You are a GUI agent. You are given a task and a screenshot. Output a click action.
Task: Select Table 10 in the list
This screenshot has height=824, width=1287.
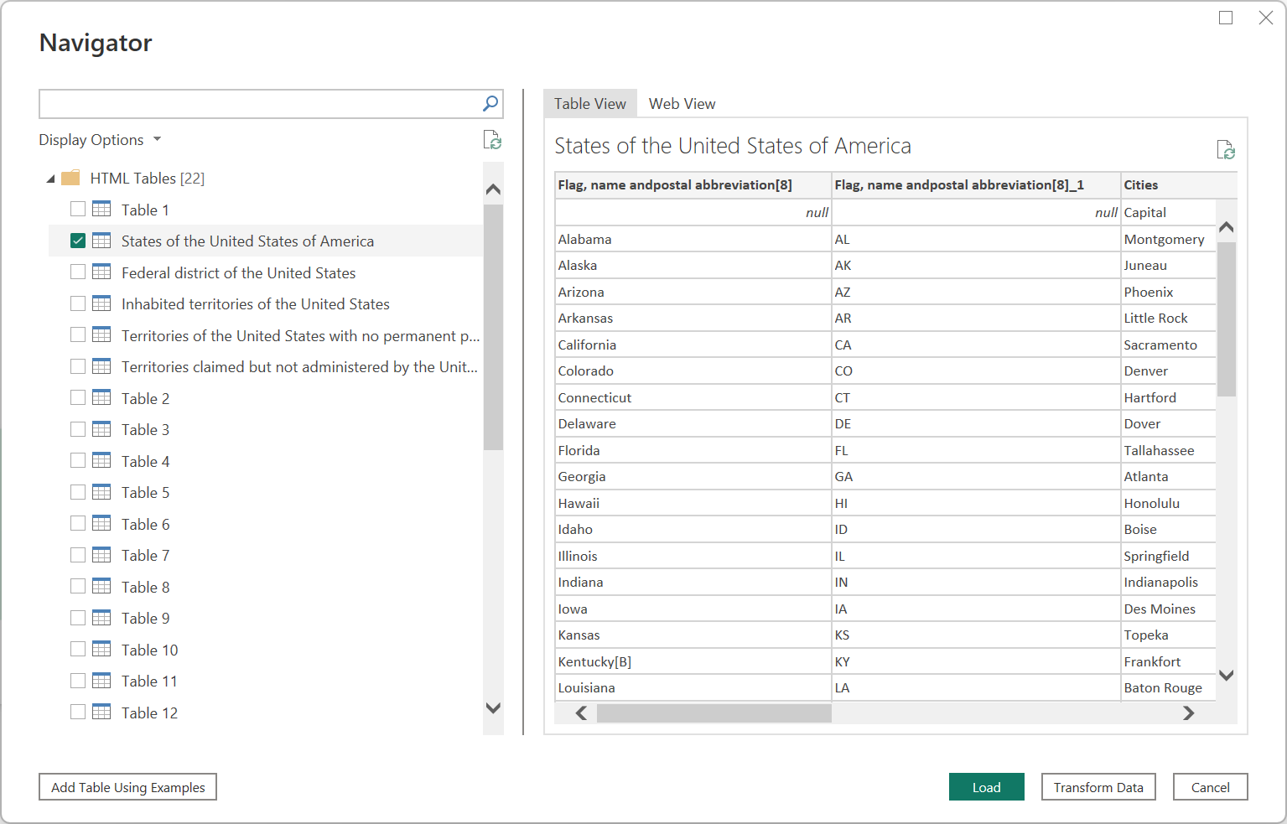[x=149, y=650]
